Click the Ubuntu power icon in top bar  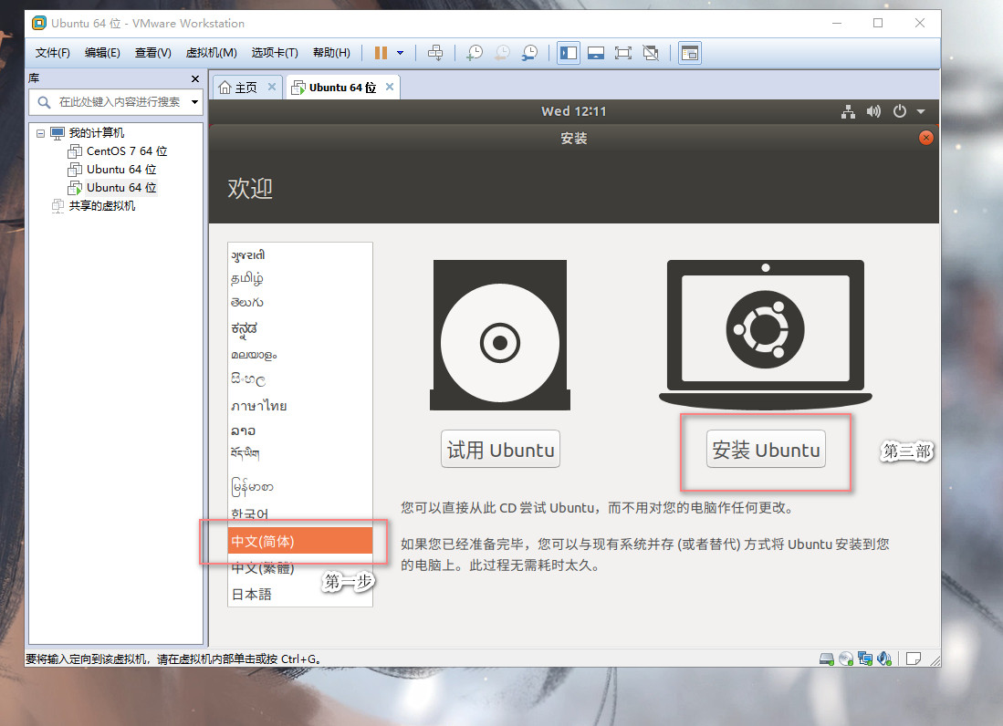899,111
